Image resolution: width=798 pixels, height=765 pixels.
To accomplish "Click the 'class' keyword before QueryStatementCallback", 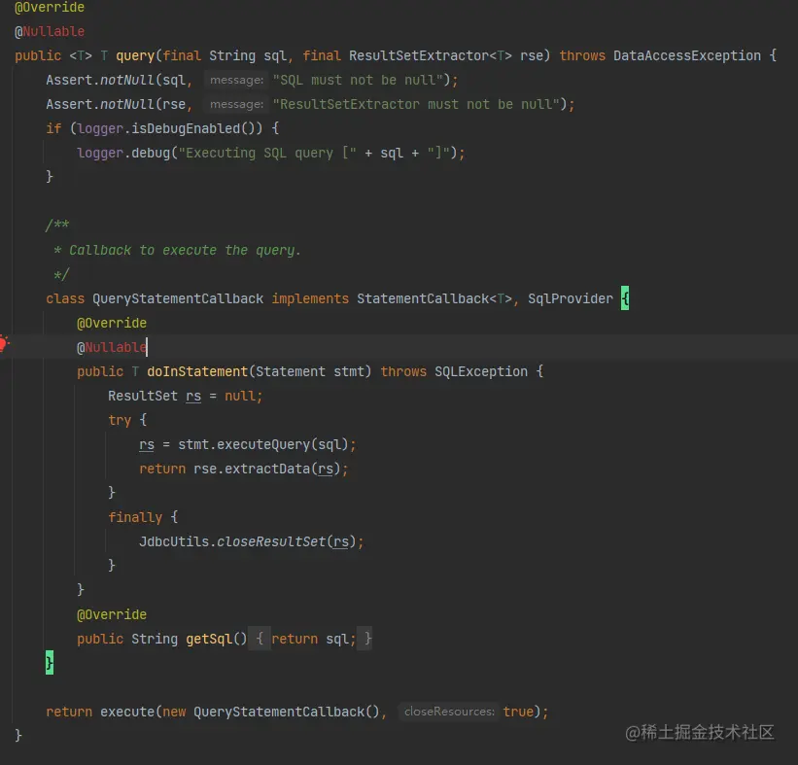I will pos(65,298).
